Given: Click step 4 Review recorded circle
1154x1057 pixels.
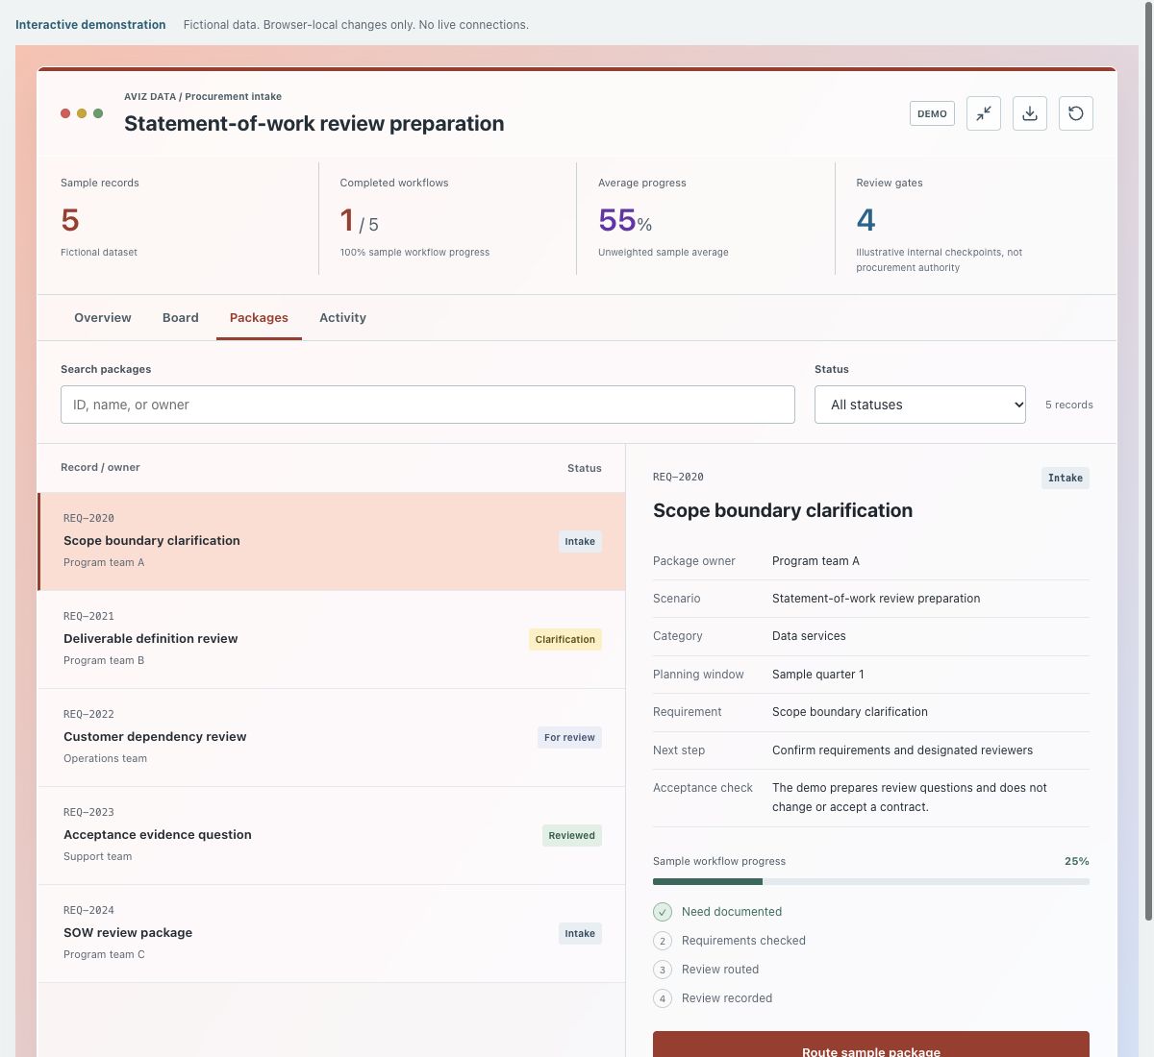Looking at the screenshot, I should 663,998.
